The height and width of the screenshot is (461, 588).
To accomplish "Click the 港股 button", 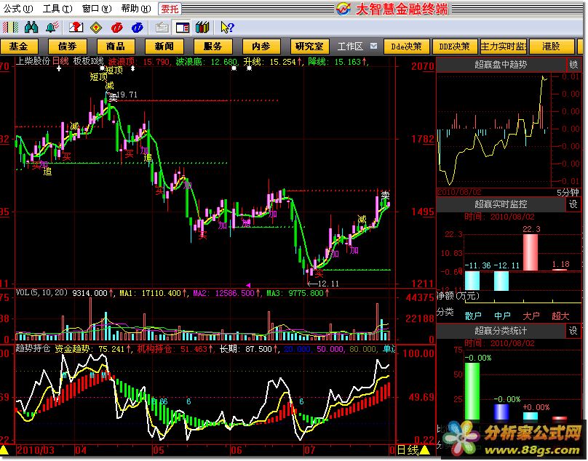I will (x=551, y=47).
